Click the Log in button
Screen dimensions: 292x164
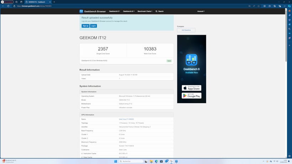(x=94, y=26)
